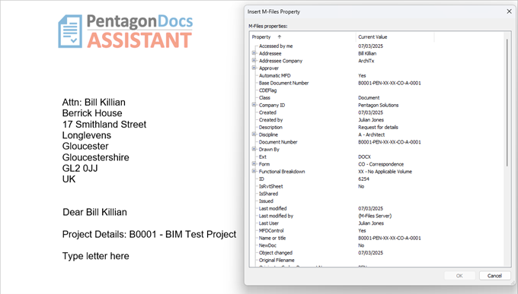Expand the Form property node

[x=254, y=164]
